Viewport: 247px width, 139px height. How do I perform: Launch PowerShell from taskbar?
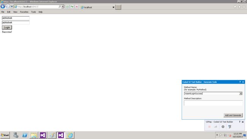[25, 135]
